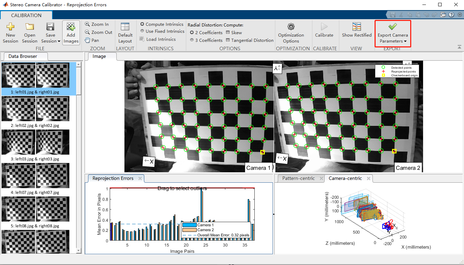Click the Redo arrow icon
Screen dimensions: 464x265
point(435,15)
